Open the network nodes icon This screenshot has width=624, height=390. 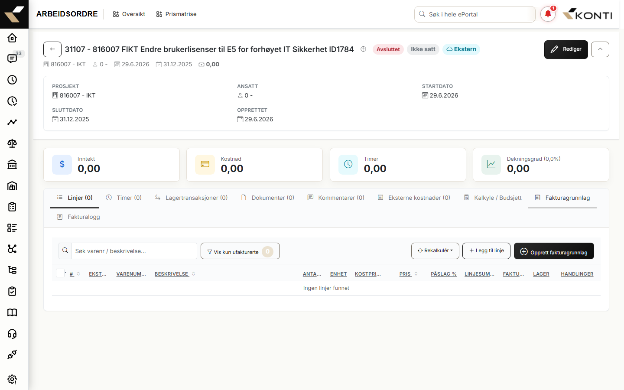[x=12, y=249]
